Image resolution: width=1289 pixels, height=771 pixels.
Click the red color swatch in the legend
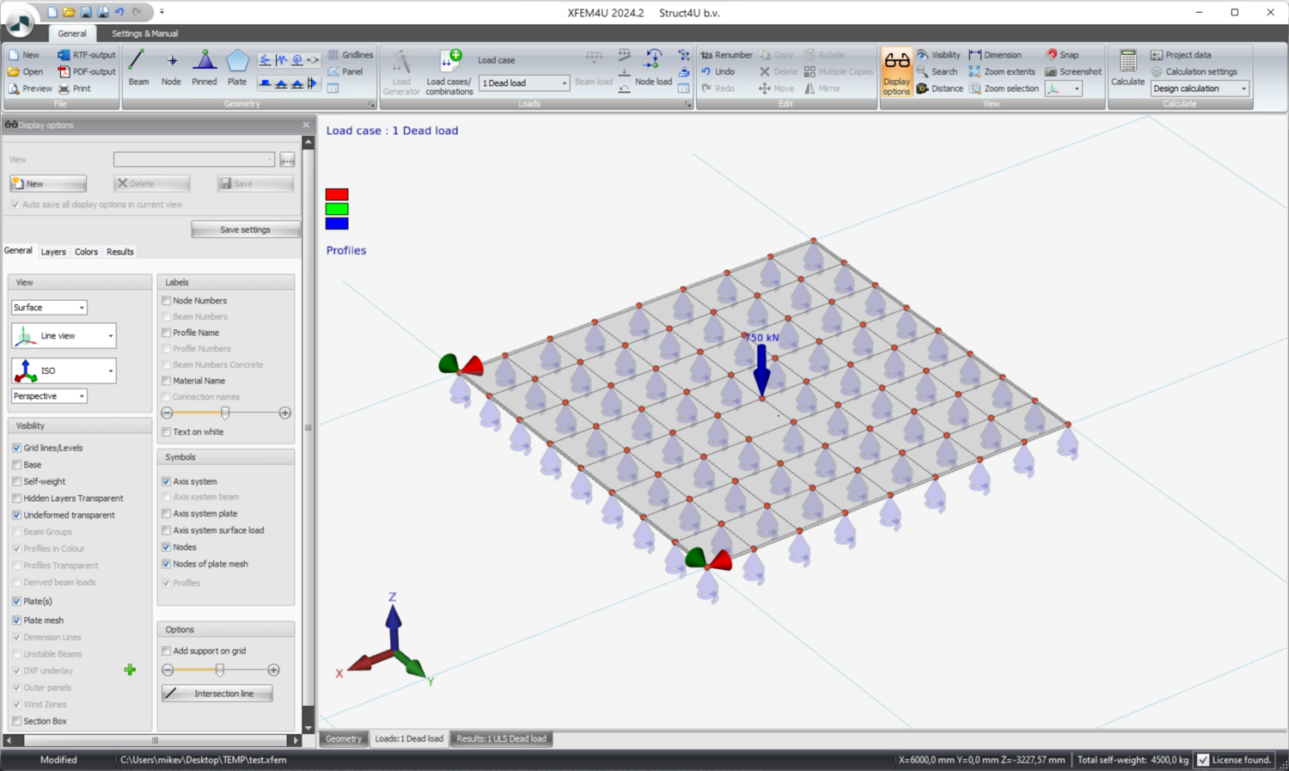click(x=337, y=194)
